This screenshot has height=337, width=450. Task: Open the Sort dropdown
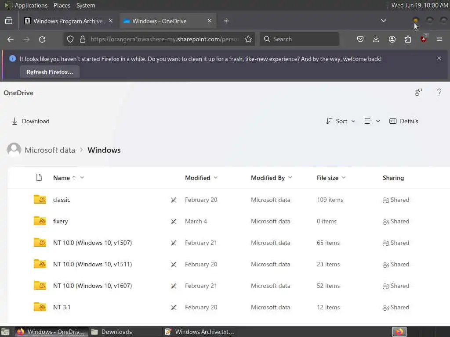[x=341, y=121]
